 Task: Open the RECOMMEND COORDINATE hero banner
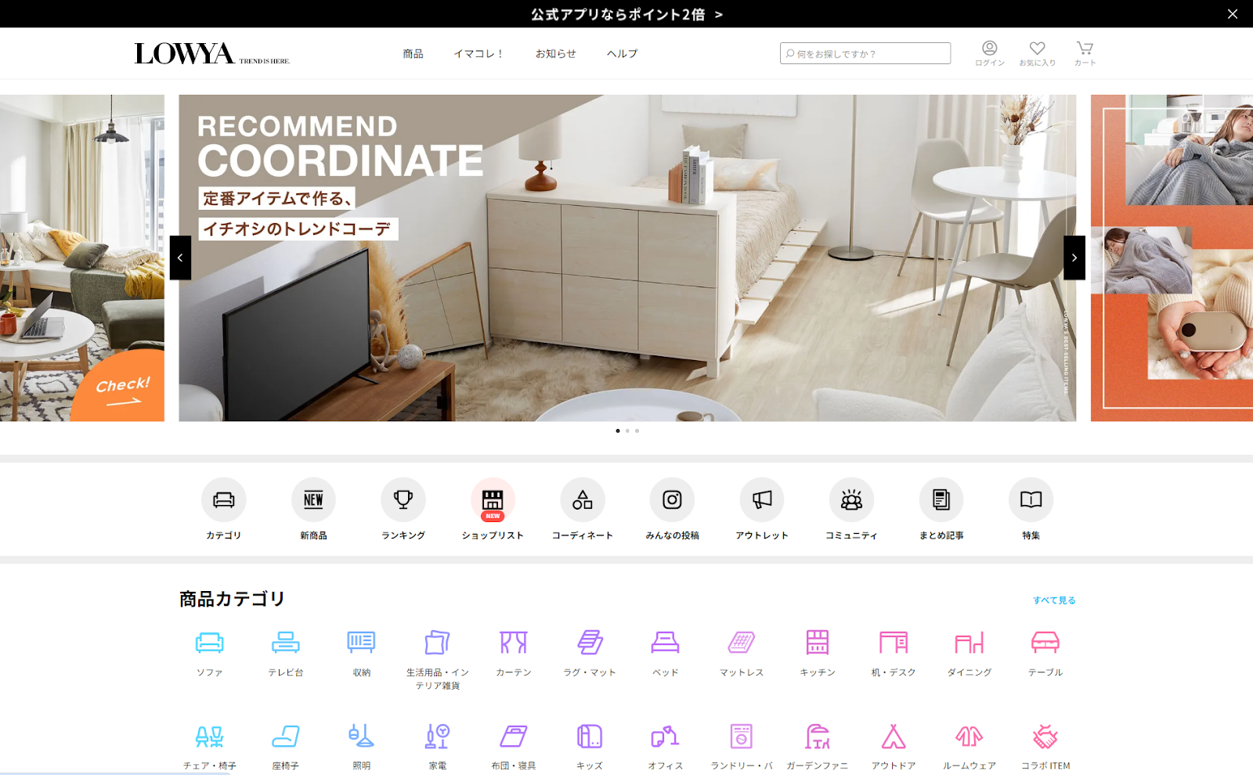(x=627, y=258)
